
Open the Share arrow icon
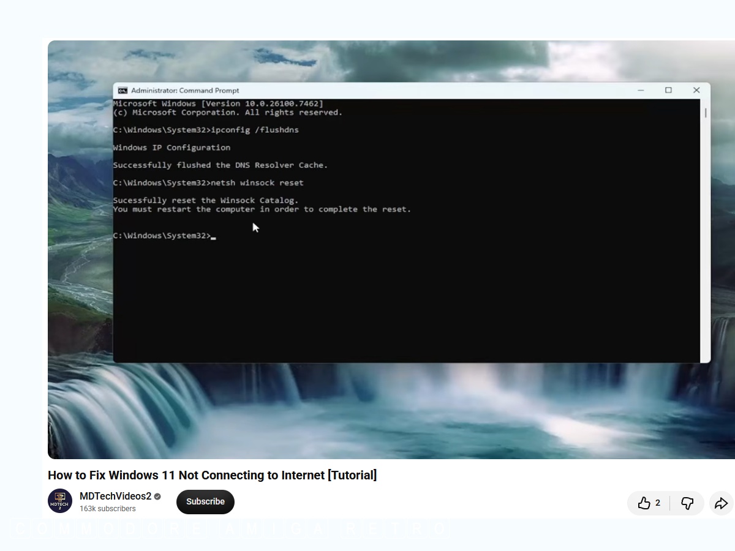coord(722,503)
